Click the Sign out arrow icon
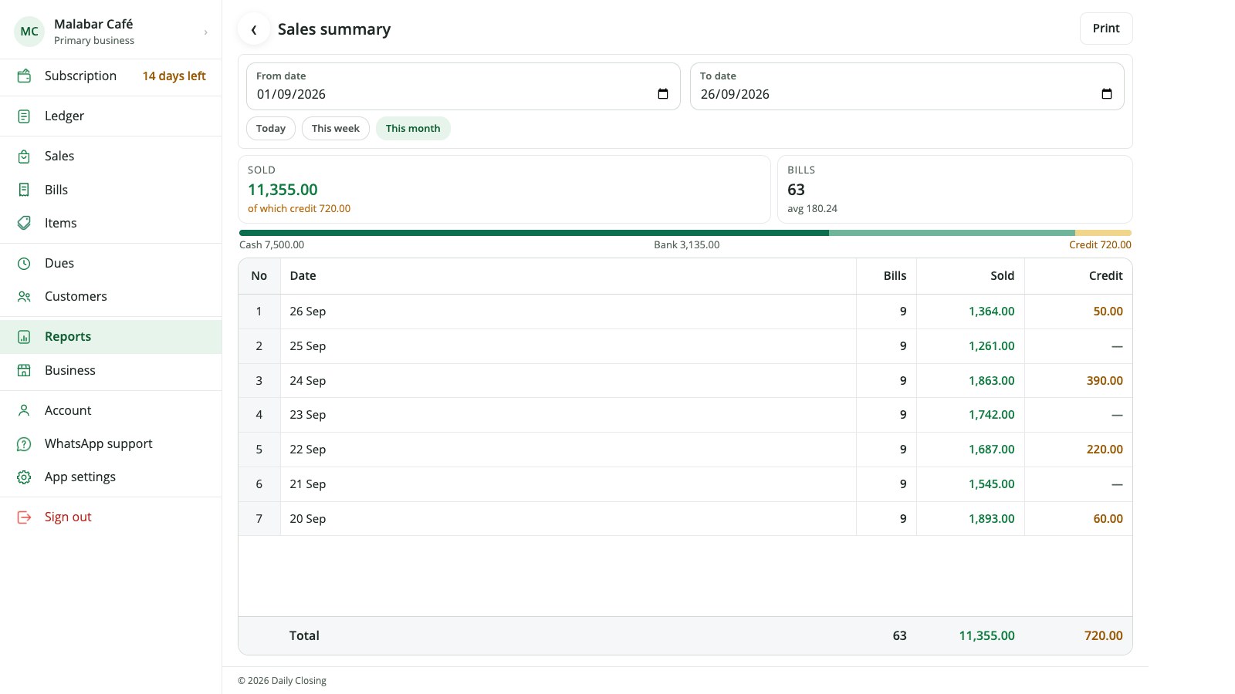Screen dimensions: 1235x694 pos(24,517)
